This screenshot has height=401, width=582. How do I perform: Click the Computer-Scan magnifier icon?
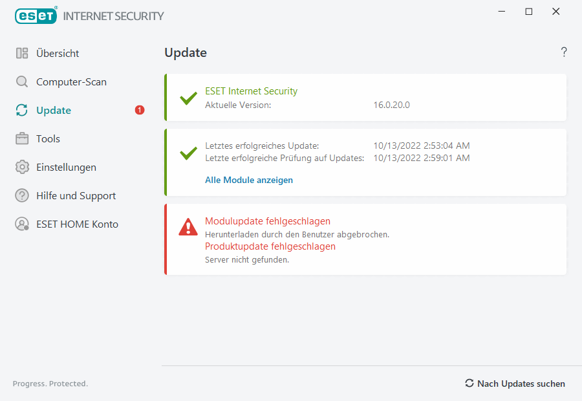click(x=22, y=82)
